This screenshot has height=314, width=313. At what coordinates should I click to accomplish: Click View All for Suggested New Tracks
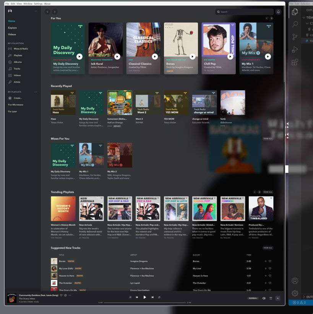pos(268,248)
